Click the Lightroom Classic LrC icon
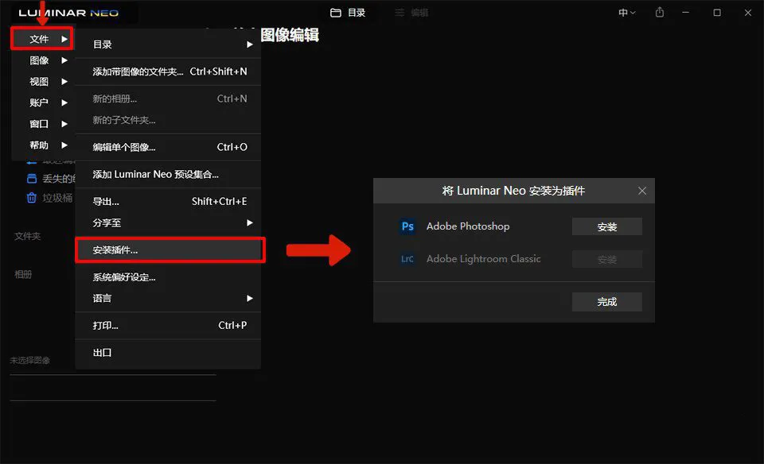 coord(407,259)
